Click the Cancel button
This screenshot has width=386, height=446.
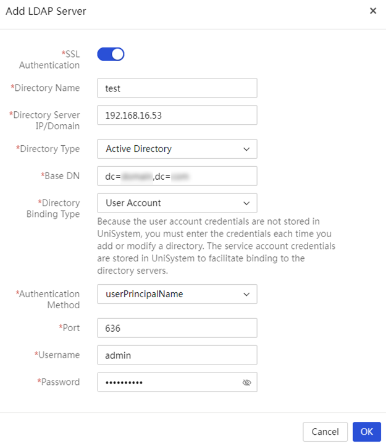tap(325, 432)
